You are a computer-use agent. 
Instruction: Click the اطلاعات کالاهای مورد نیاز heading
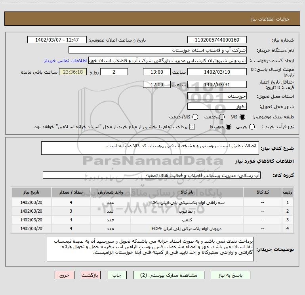(x=265, y=162)
